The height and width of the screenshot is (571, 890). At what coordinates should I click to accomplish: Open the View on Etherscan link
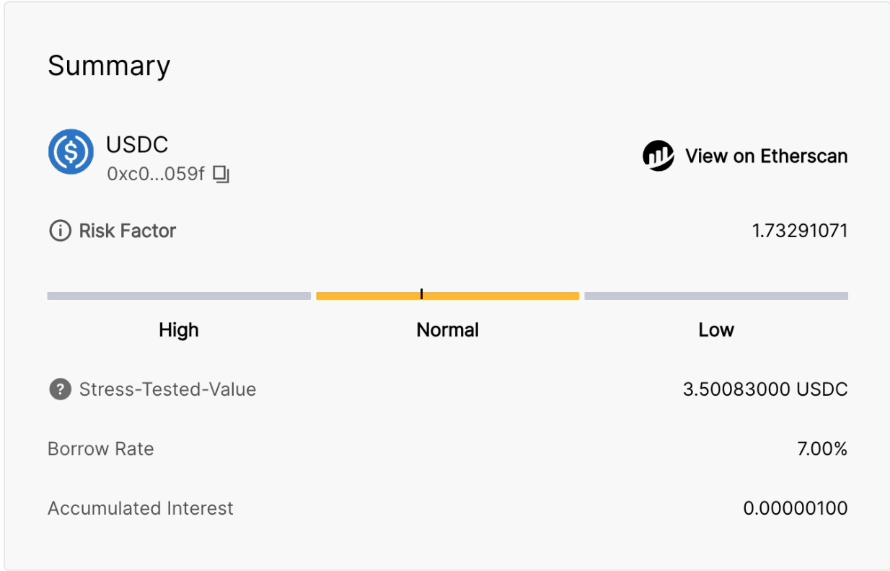[766, 156]
